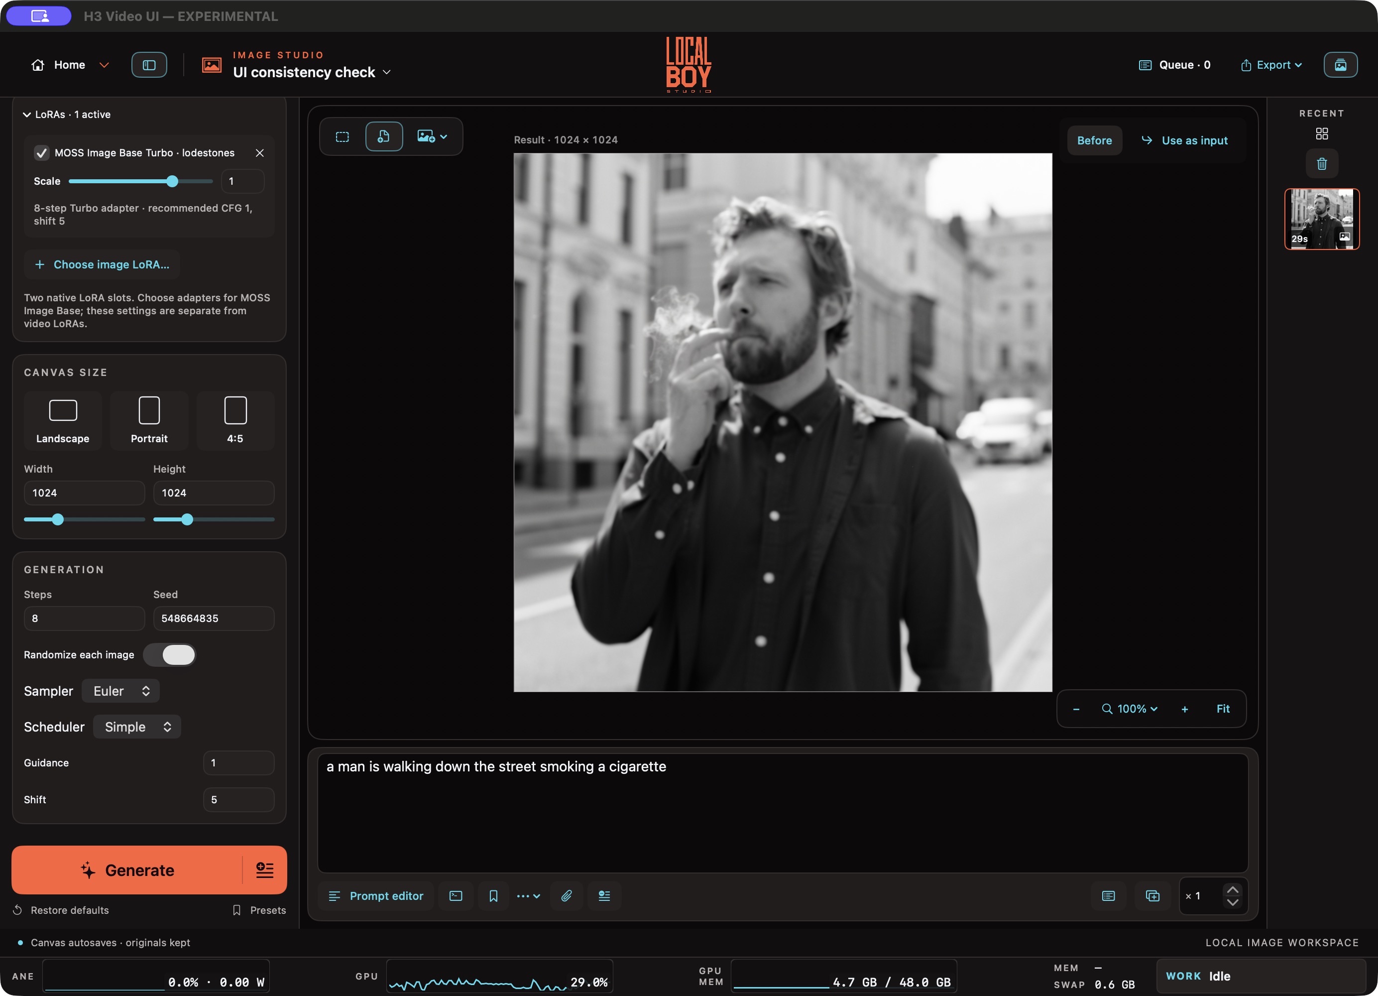Click the queue list icon left of the batch count
The height and width of the screenshot is (996, 1378).
click(1108, 896)
